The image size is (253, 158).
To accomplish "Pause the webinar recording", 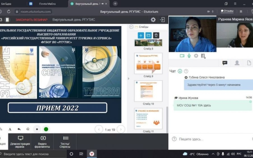I will coord(7,20).
